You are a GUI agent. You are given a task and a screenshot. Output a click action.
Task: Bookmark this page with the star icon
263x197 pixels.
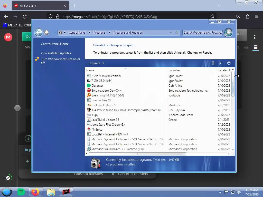point(212,16)
